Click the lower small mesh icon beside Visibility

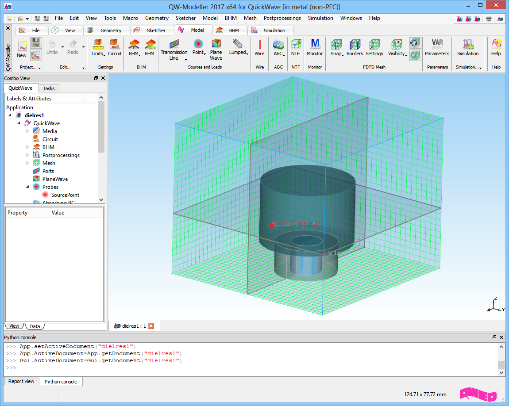pos(415,55)
